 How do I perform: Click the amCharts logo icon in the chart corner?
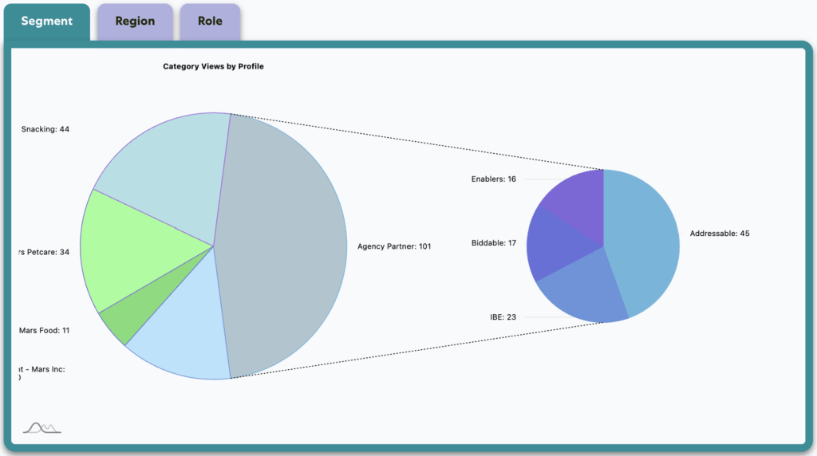coord(41,428)
